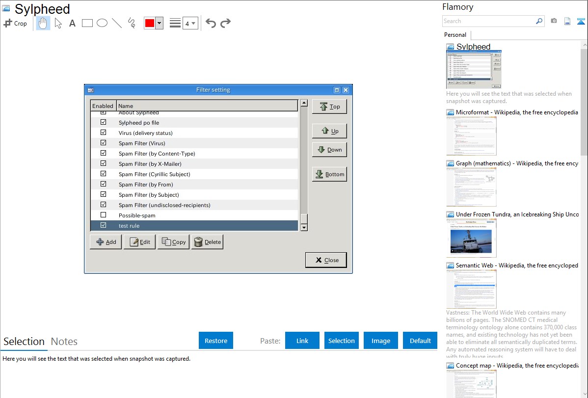588x398 pixels.
Task: Choose the arrow pointer tool
Action: coord(58,23)
